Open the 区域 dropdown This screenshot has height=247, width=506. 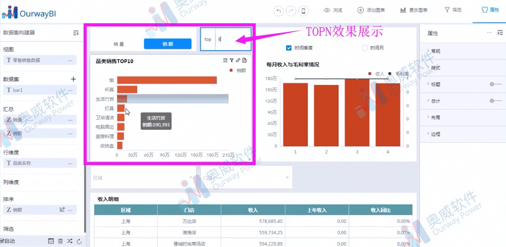[143, 177]
